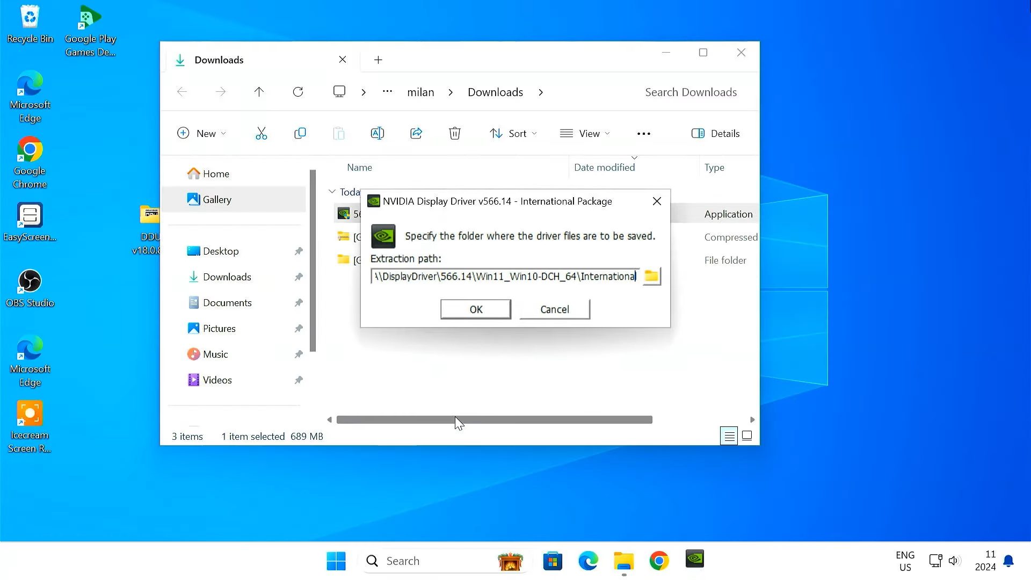Click the folder browse icon beside Extraction path
The image size is (1031, 580).
click(651, 277)
